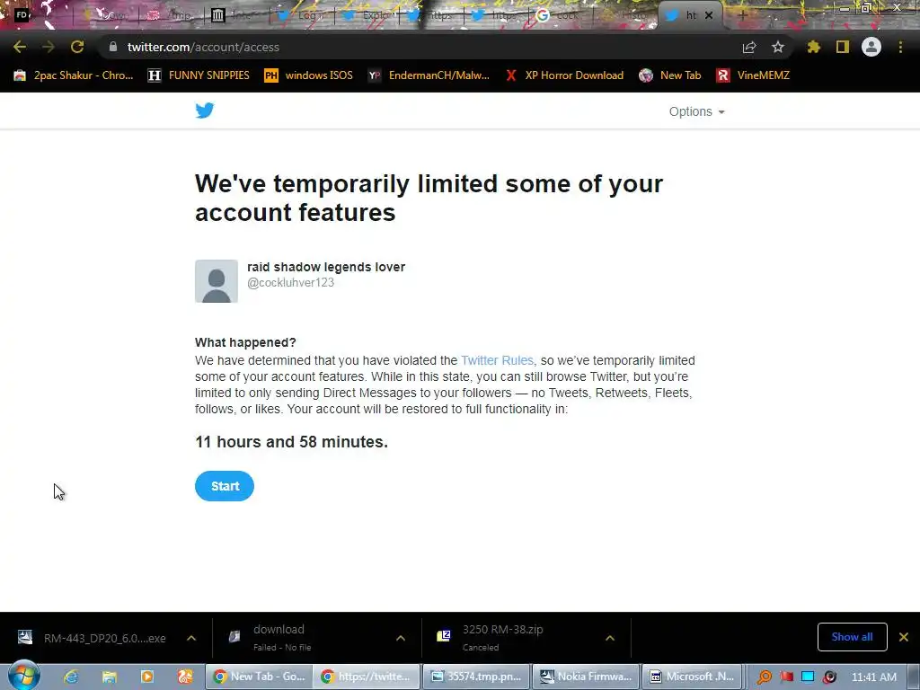Open Chrome three-dot menu

(x=900, y=47)
